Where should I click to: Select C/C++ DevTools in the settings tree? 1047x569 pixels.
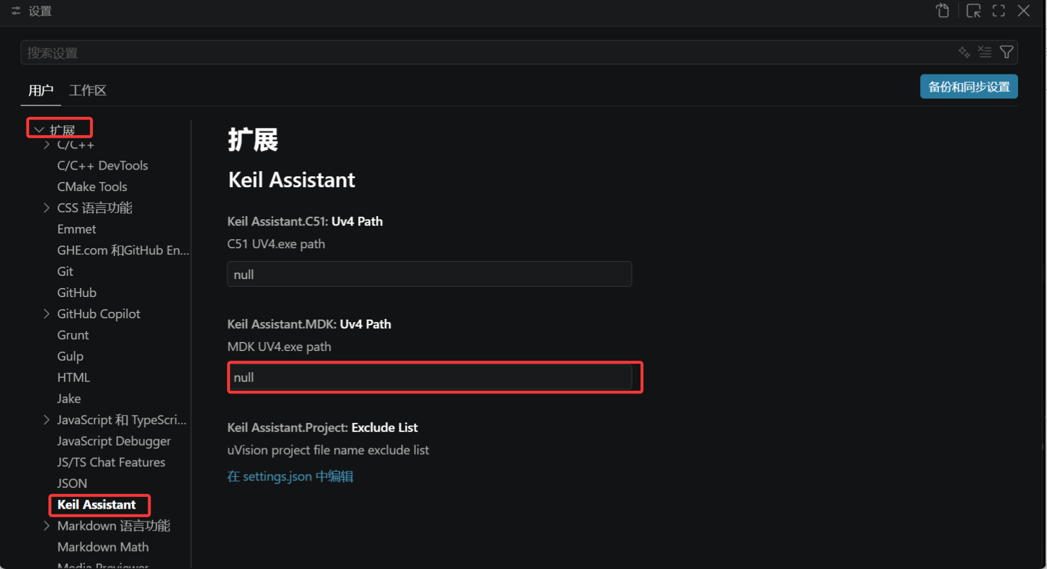coord(102,165)
